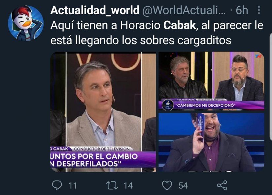Click the "CONDUCTOR DE TELEVISIÓN" caption banner

click(x=102, y=149)
